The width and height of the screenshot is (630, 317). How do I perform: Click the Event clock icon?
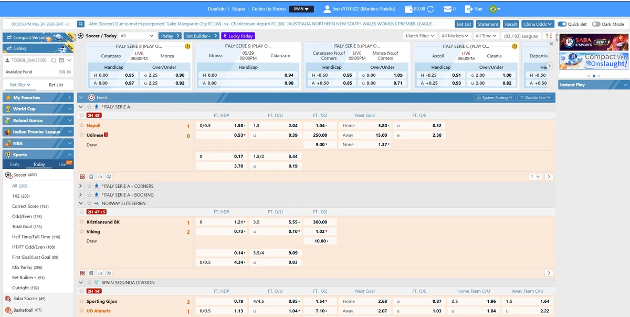coord(91,97)
